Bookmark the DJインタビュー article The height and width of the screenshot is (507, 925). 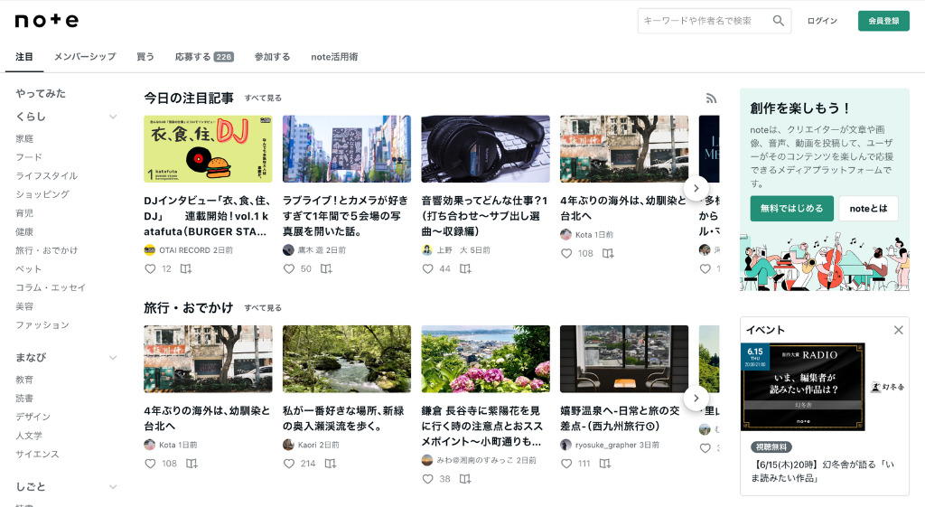point(186,269)
